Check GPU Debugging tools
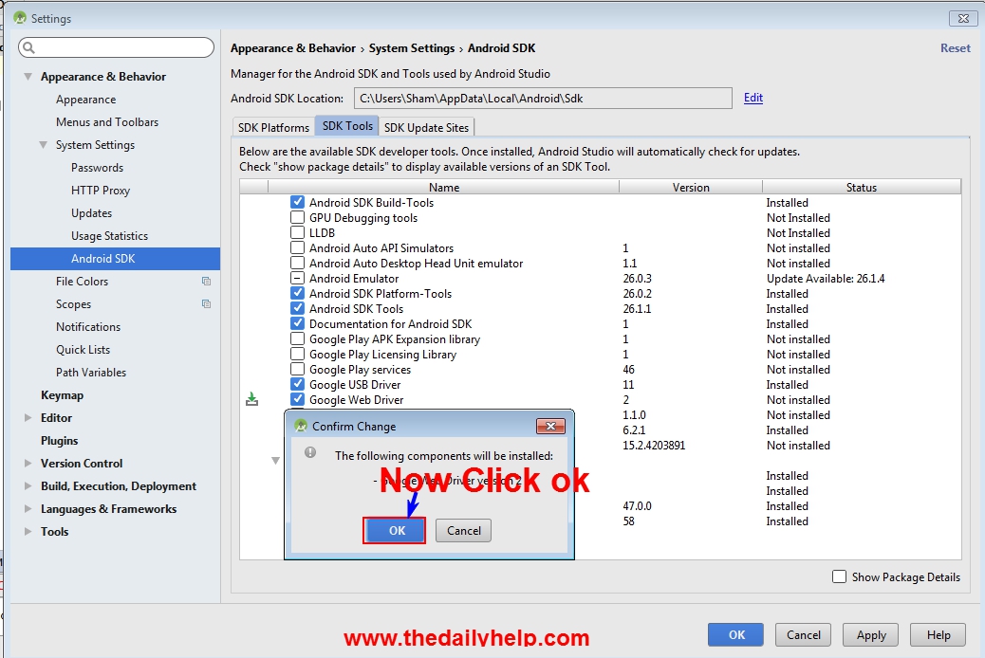This screenshot has width=985, height=658. [x=298, y=217]
